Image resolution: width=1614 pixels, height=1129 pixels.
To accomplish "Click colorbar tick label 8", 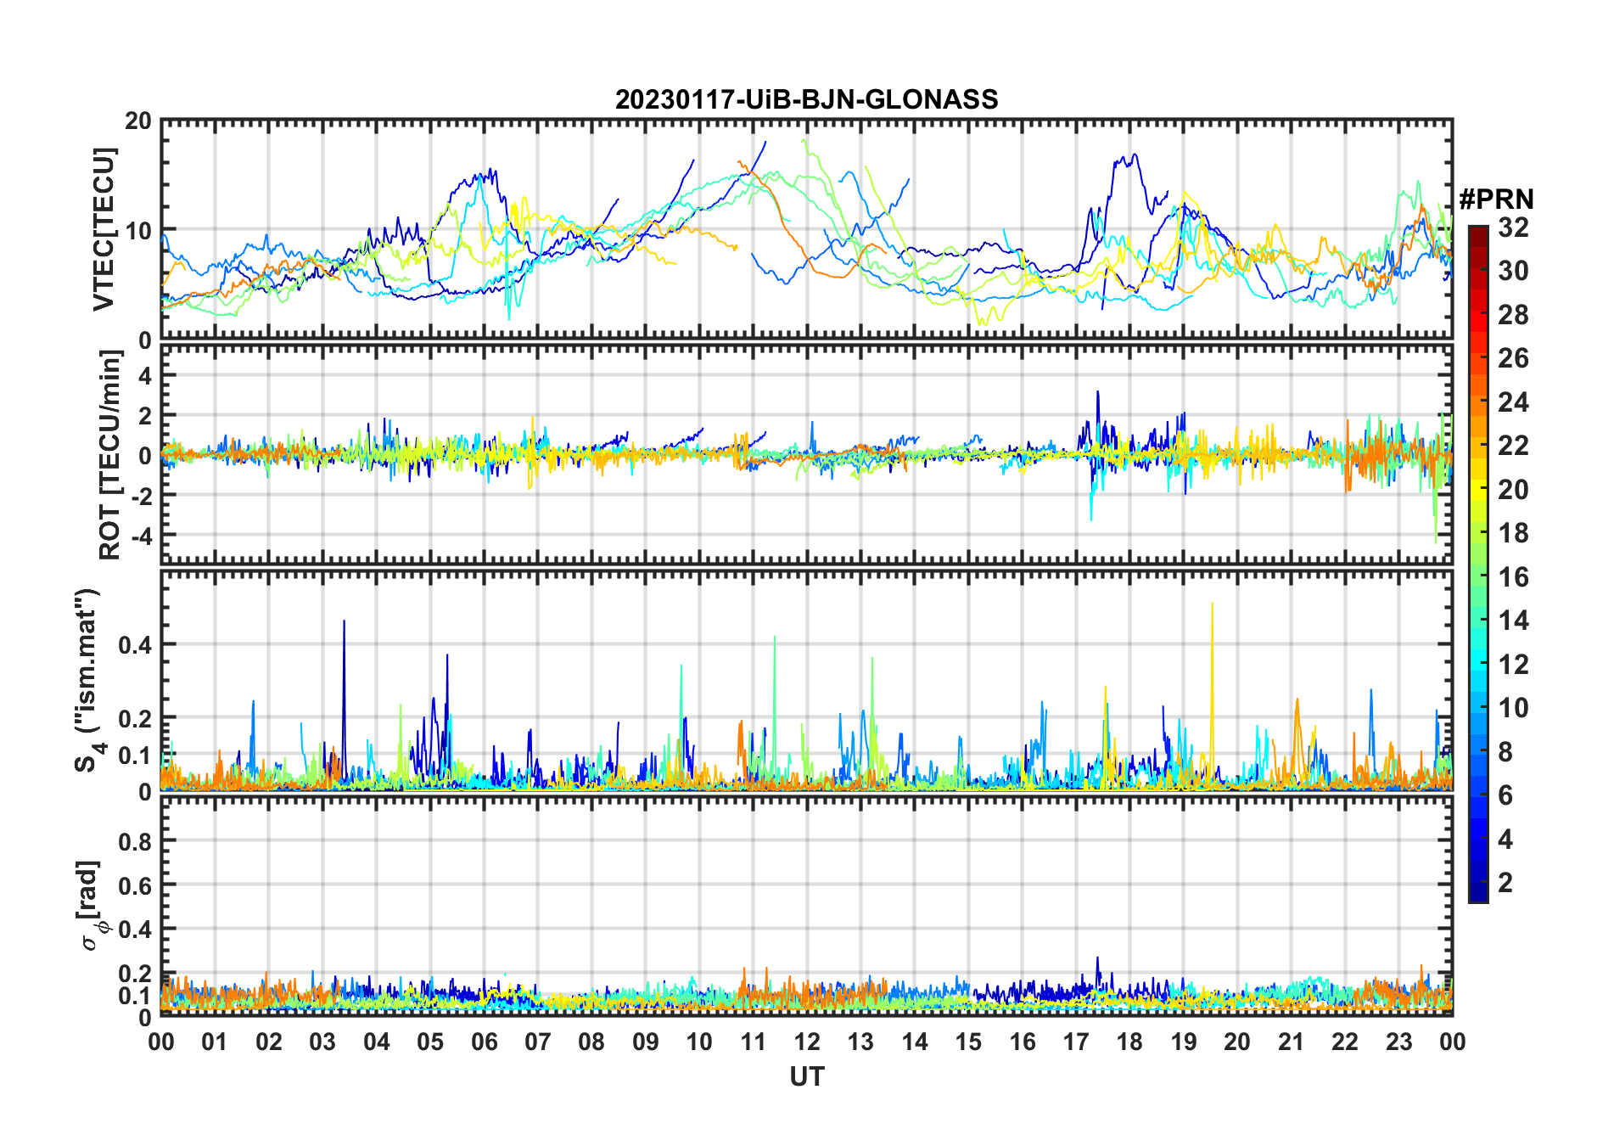I will 1505,751.
